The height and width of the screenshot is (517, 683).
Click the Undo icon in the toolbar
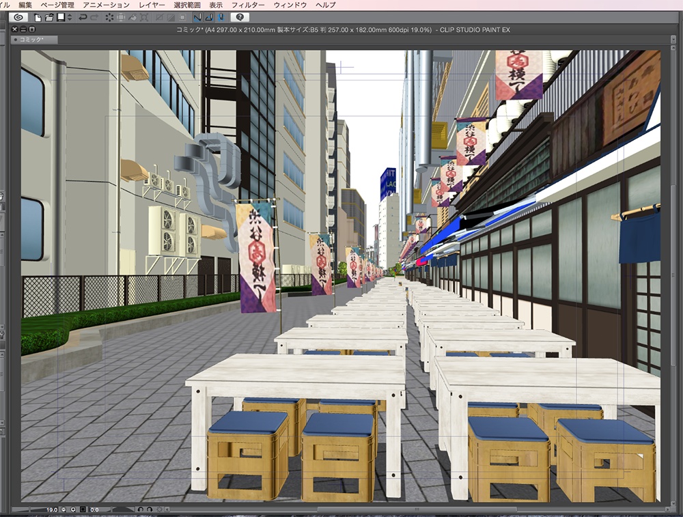pos(83,19)
